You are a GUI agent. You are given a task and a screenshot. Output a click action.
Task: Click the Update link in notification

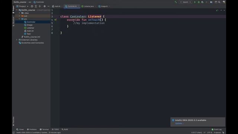pos(179,123)
